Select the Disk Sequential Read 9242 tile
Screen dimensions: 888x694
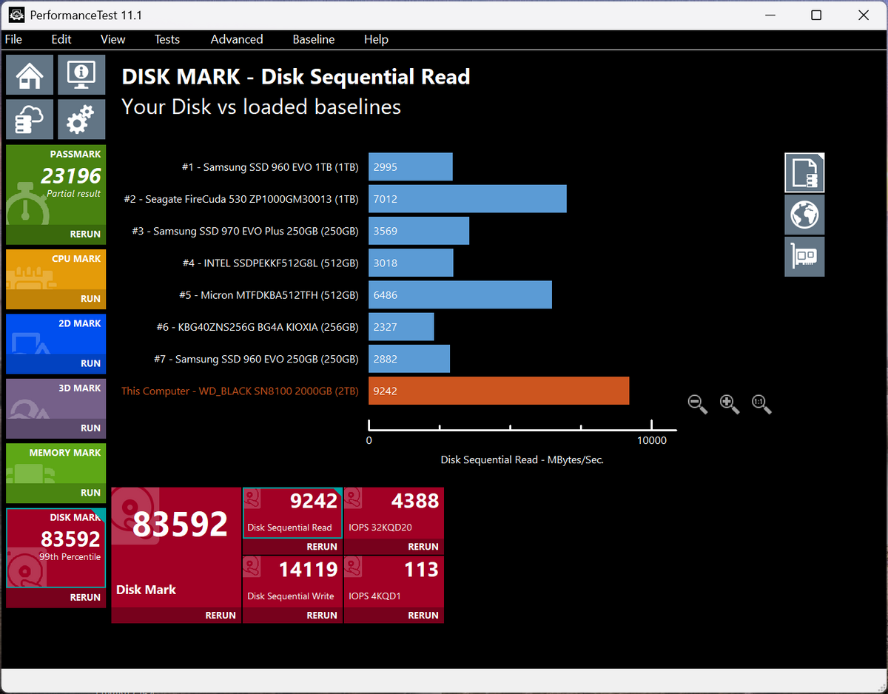292,513
